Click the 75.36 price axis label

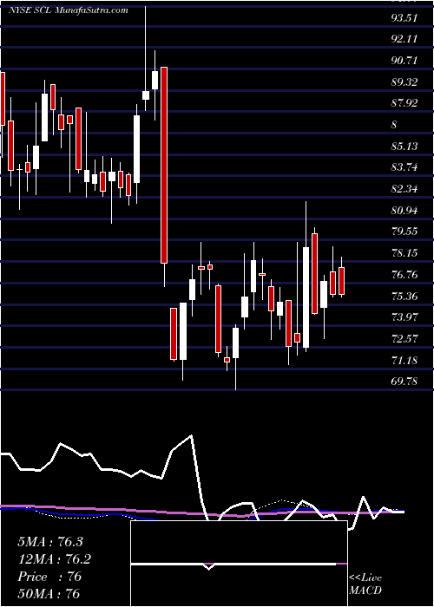[404, 297]
